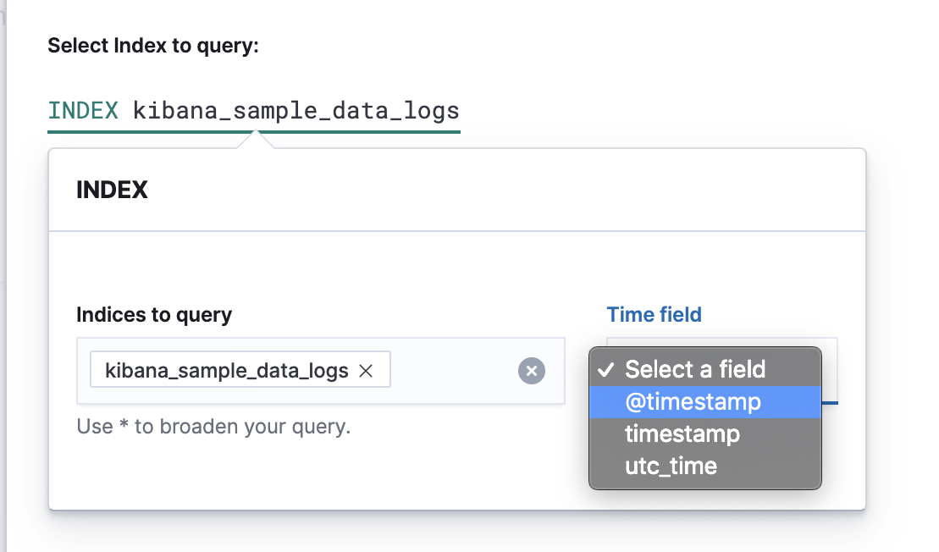Pick the timestamp option without @ prefix

682,434
